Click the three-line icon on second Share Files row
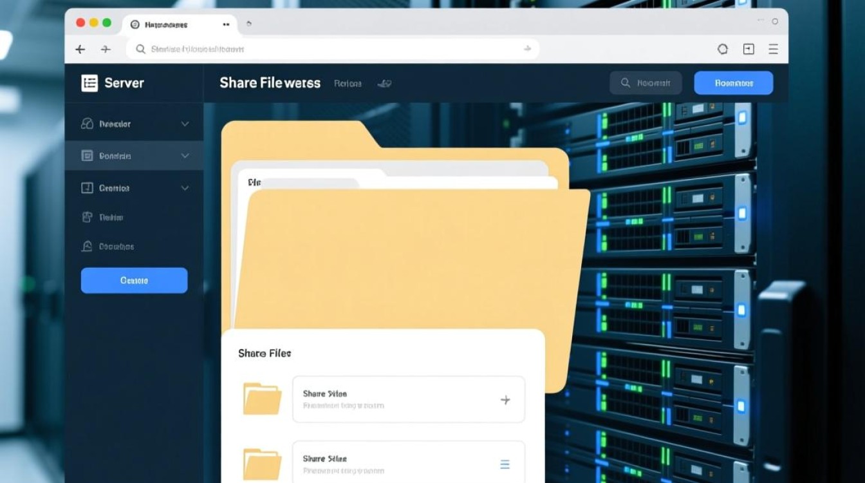Image resolution: width=865 pixels, height=483 pixels. coord(505,464)
